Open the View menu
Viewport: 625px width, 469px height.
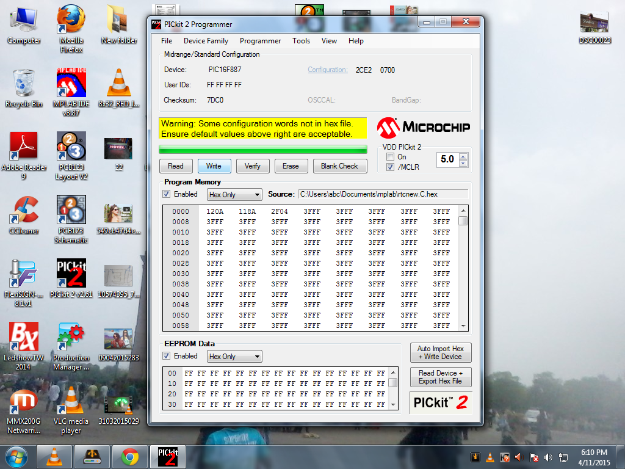[x=329, y=41]
